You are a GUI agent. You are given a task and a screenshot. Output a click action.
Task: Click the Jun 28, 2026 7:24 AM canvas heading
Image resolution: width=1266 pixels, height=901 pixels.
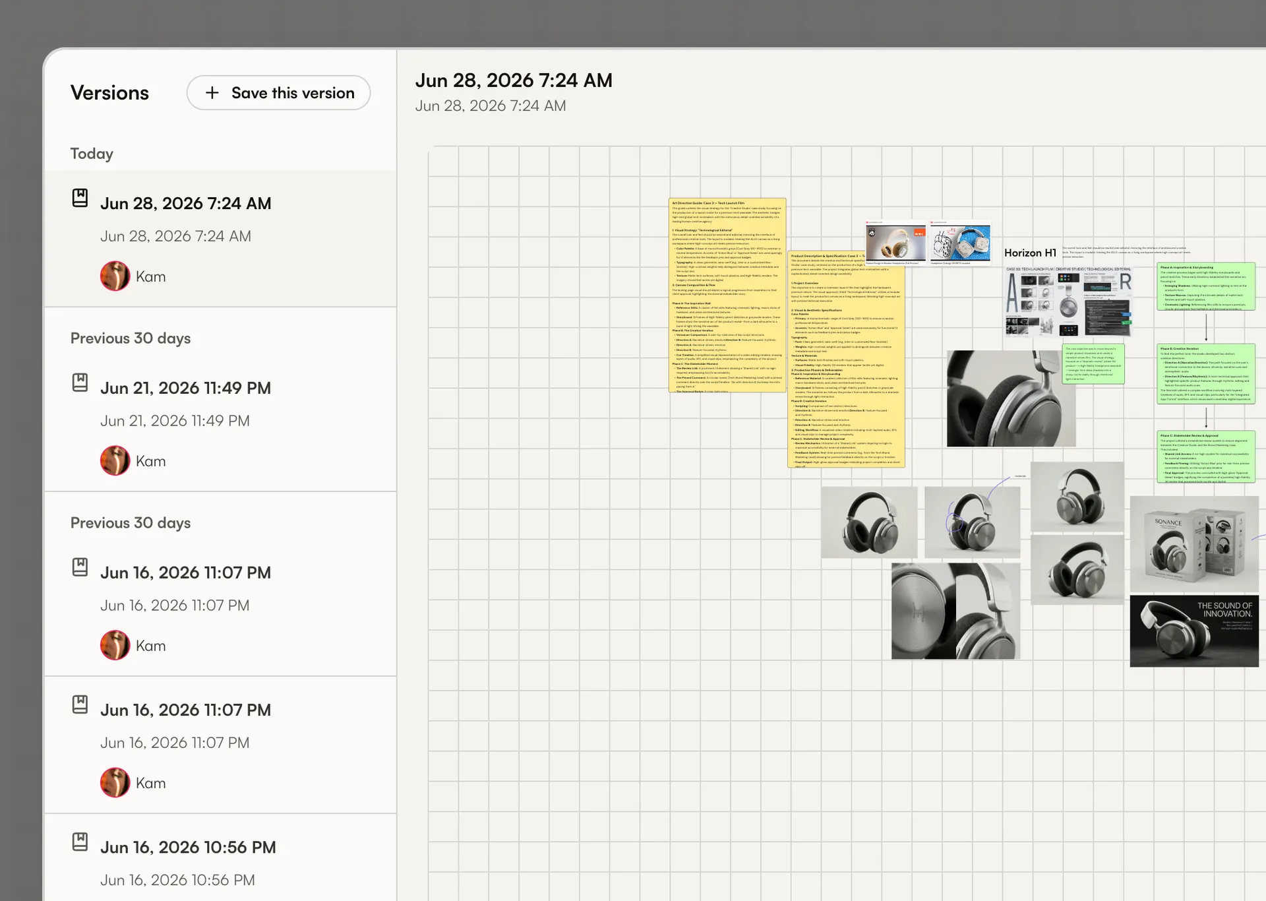pyautogui.click(x=514, y=80)
